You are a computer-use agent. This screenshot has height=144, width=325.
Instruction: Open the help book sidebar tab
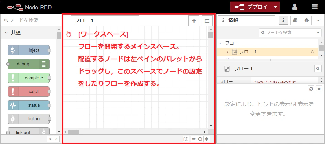[x=295, y=20]
